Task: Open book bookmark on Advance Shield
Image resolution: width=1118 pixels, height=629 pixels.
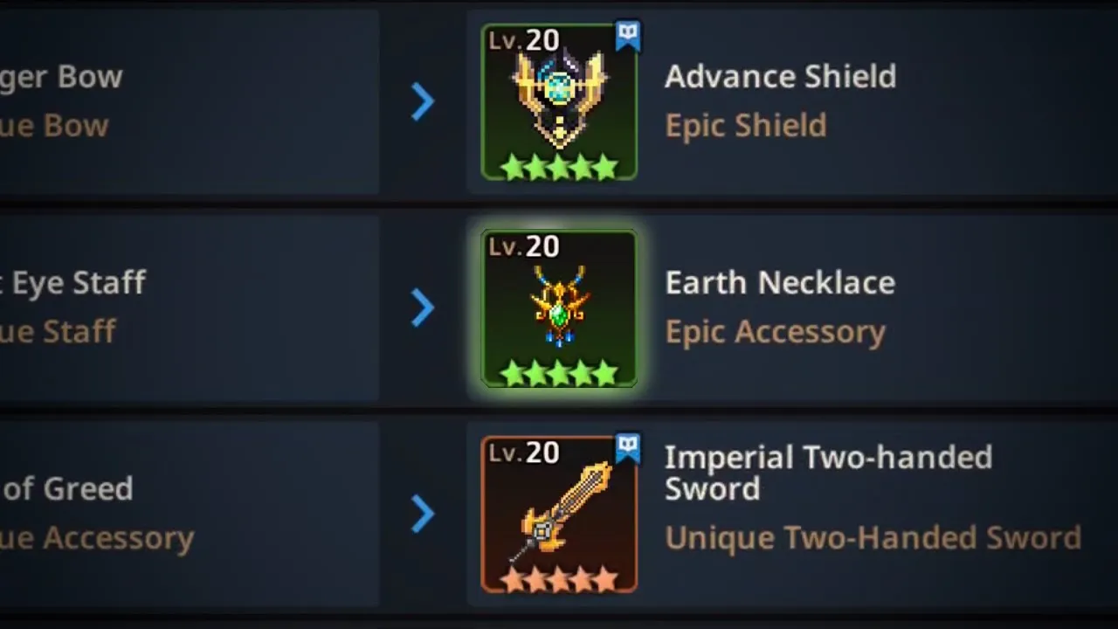Action: 628,36
